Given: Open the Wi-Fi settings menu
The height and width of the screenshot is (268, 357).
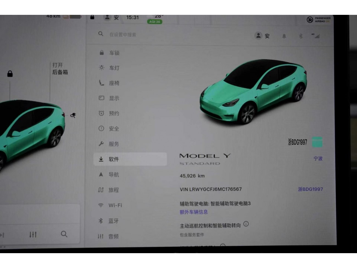Looking at the screenshot, I should [130, 205].
